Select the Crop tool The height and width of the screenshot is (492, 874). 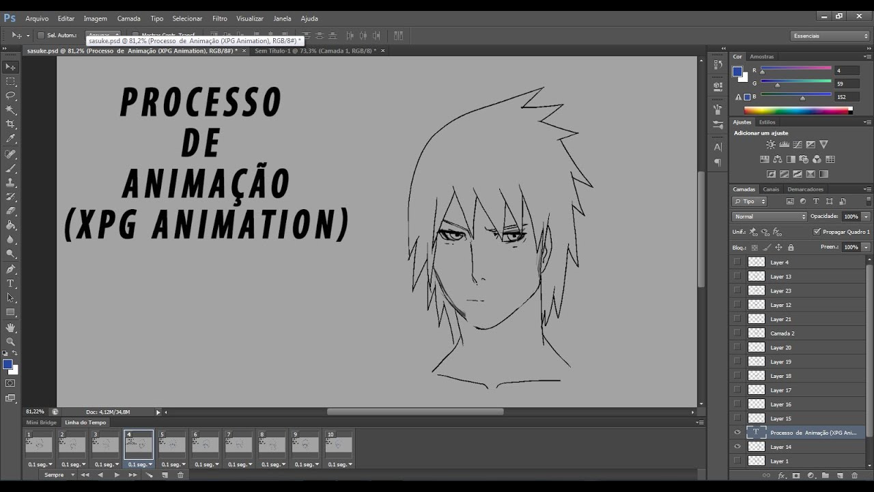[x=10, y=124]
